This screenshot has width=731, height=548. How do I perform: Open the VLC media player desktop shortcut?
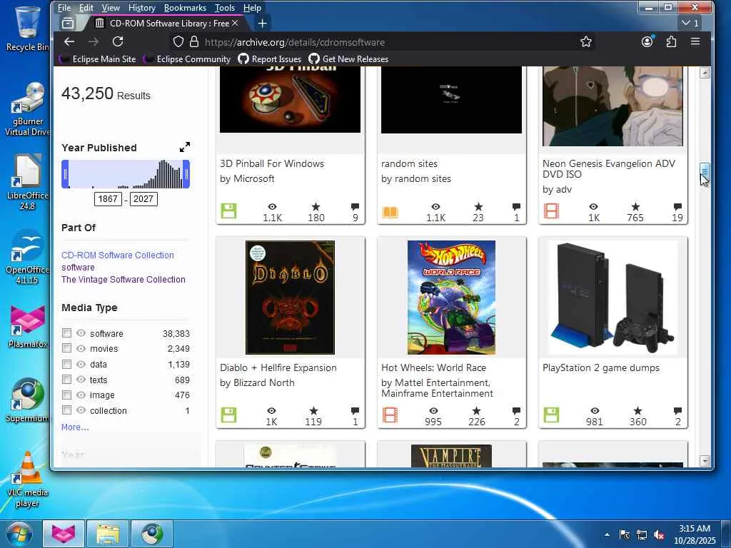(x=28, y=479)
